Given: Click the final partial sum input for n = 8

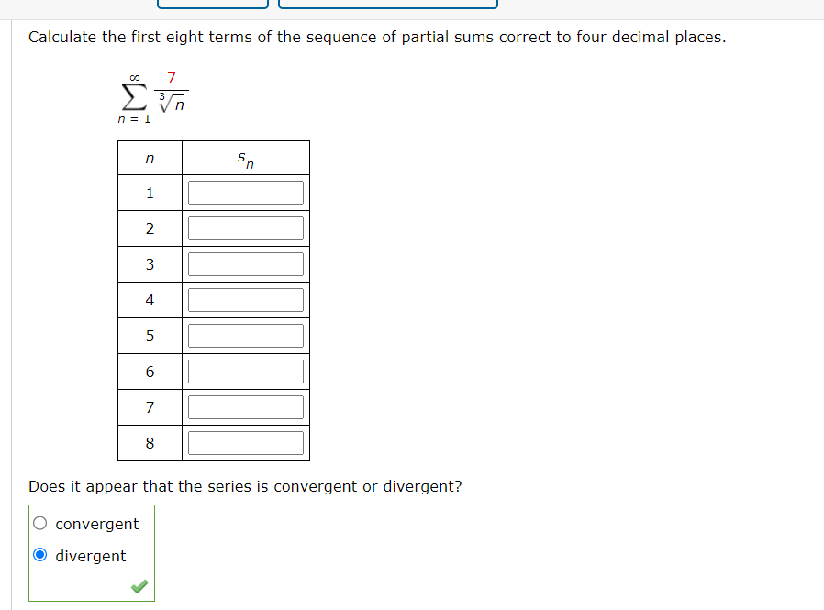Looking at the screenshot, I should tap(245, 442).
